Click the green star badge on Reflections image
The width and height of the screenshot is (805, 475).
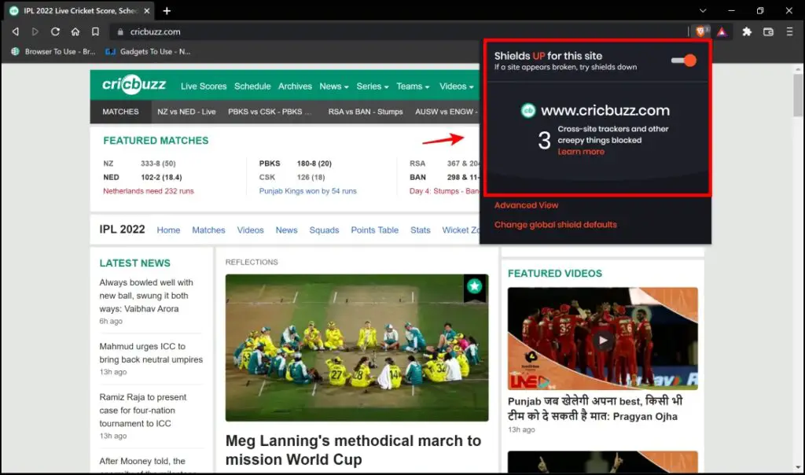click(474, 286)
